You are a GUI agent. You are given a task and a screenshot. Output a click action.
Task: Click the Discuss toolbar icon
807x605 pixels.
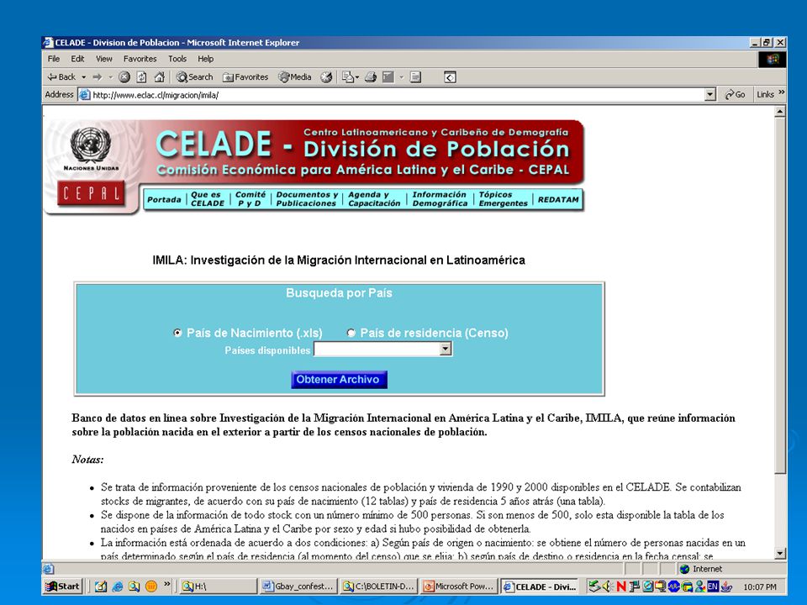pyautogui.click(x=415, y=77)
